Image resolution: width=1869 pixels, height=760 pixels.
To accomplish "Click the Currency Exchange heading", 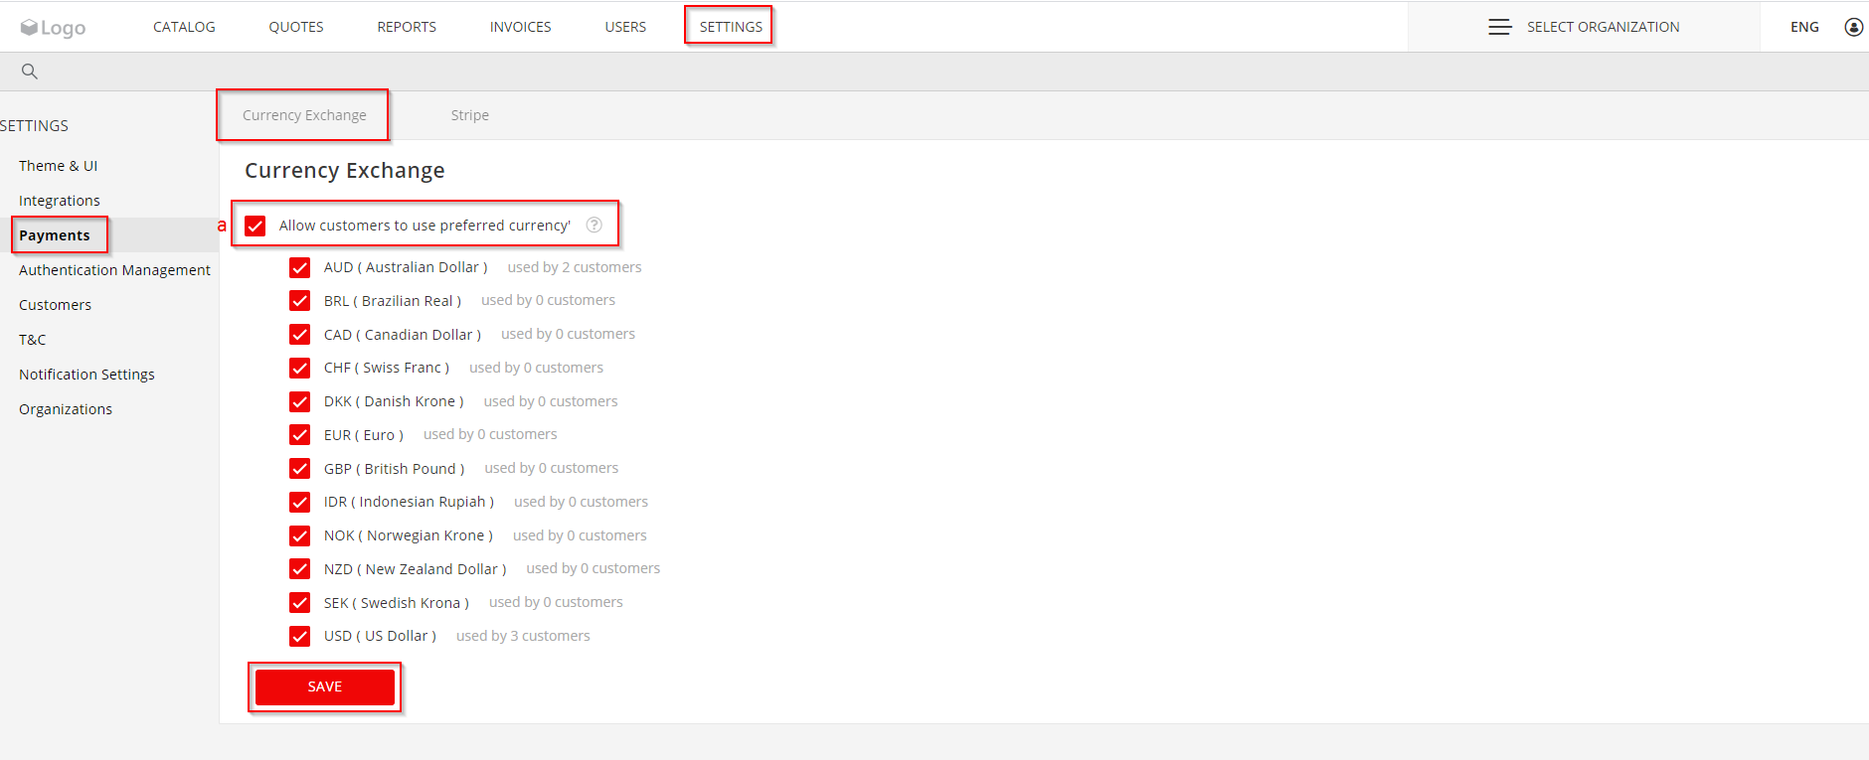I will coord(345,171).
